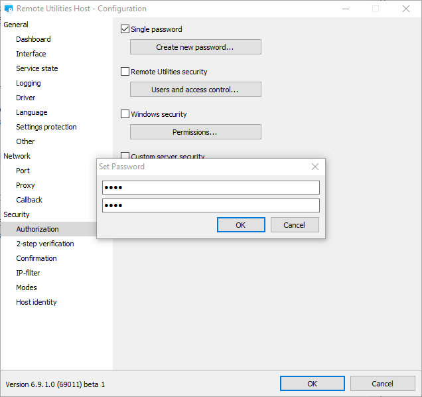
Task: Click the first password input field
Action: click(211, 187)
